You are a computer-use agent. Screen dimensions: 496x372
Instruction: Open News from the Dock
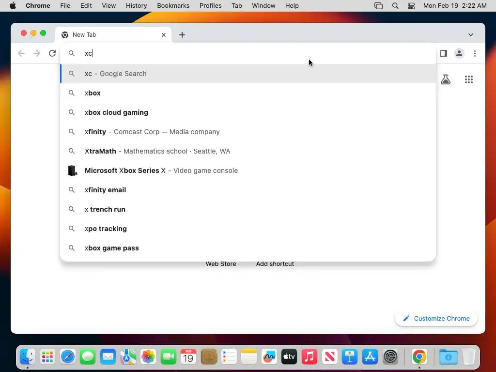[x=329, y=357]
